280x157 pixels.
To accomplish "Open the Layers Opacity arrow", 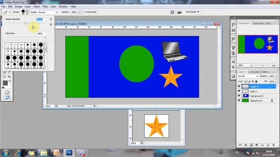I will point(277,76).
